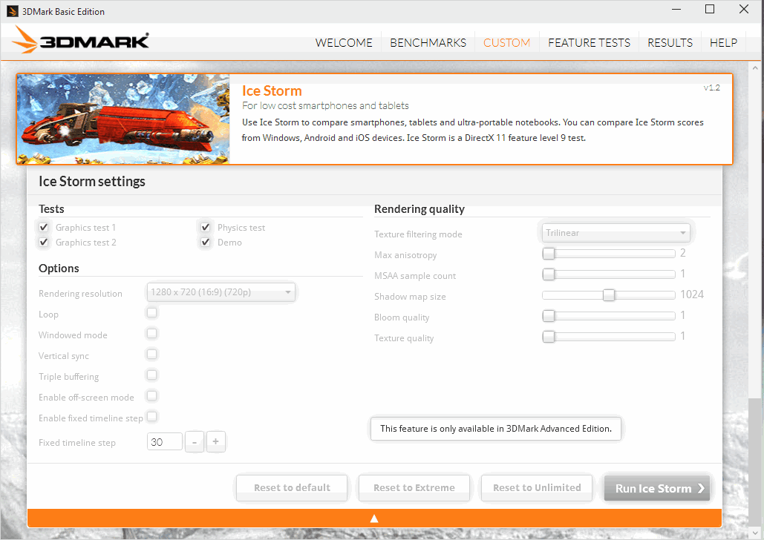Click the v1.2 version label

pos(711,88)
